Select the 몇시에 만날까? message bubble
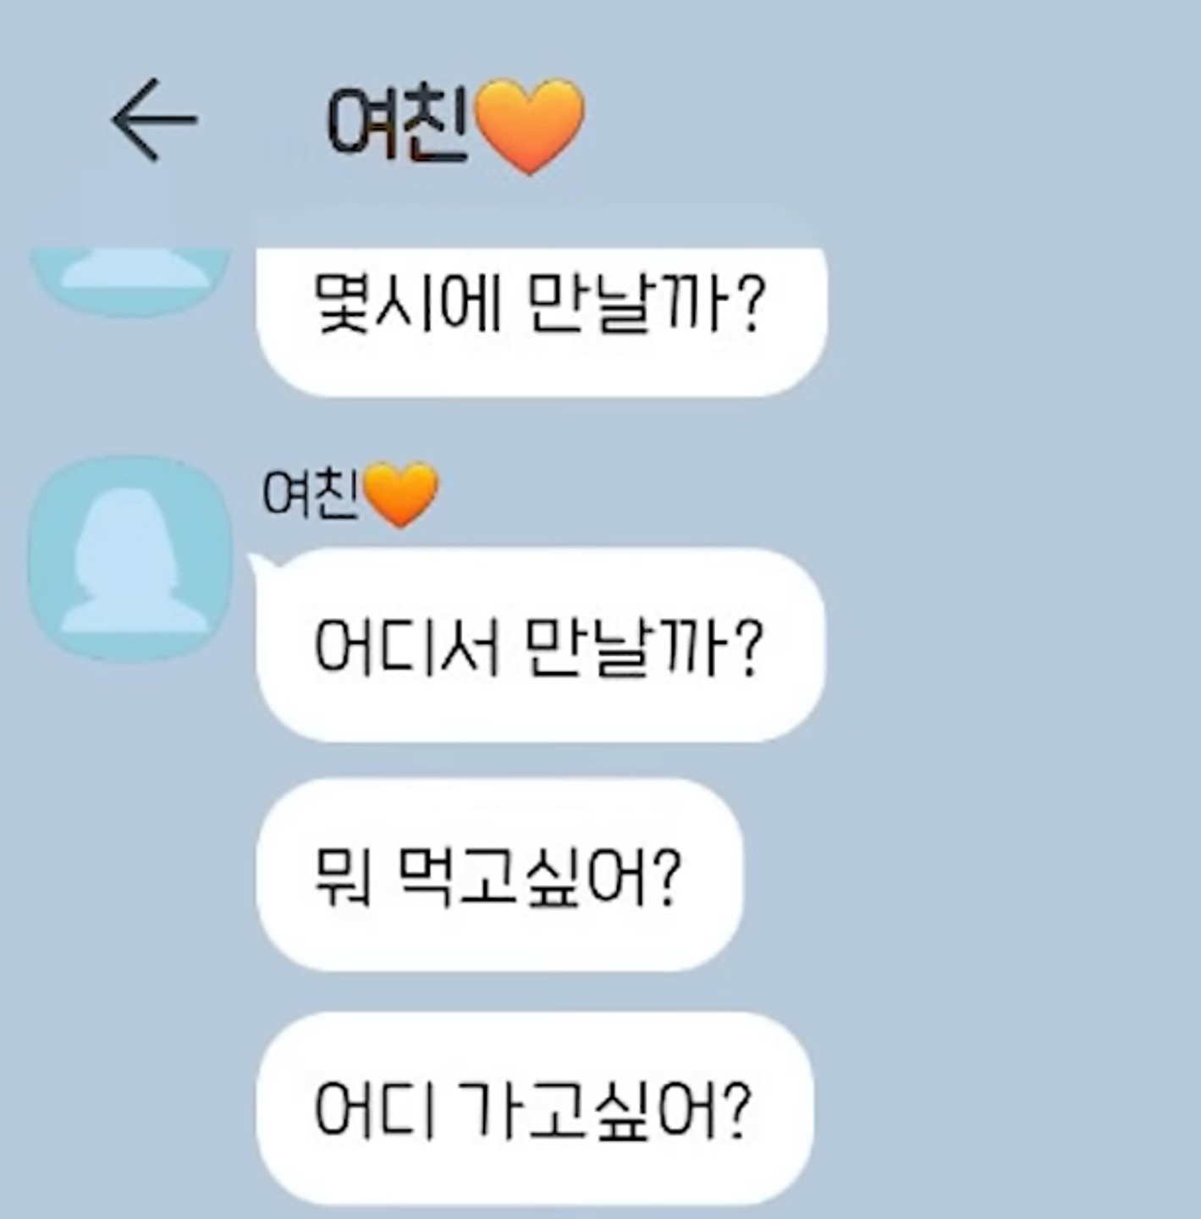 tap(541, 320)
